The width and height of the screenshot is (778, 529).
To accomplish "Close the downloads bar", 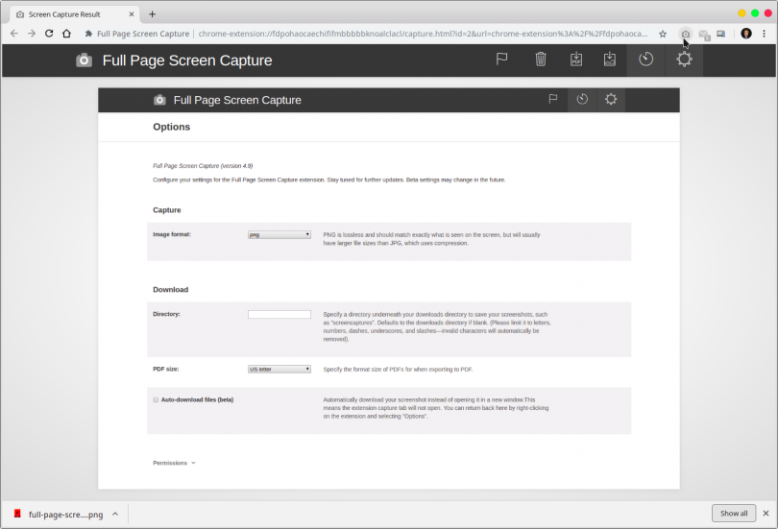I will [x=766, y=513].
